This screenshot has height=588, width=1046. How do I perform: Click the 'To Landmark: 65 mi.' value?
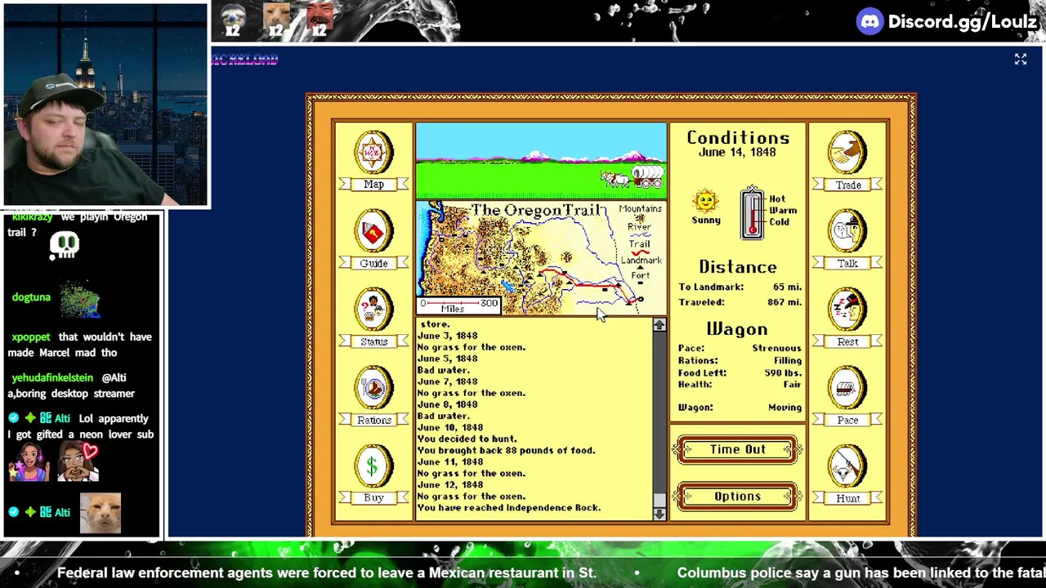[x=787, y=287]
